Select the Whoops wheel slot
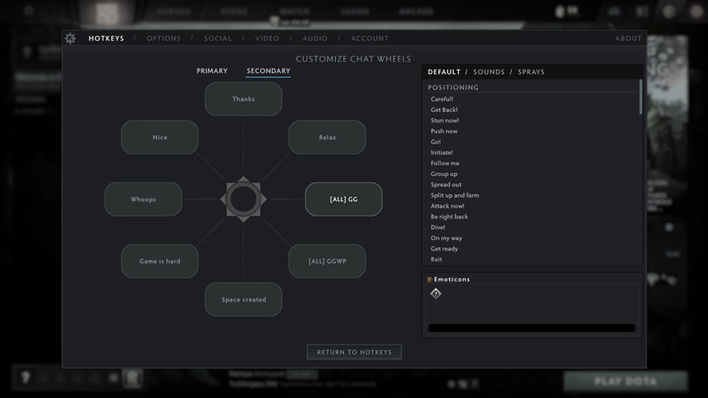This screenshot has height=398, width=708. pyautogui.click(x=143, y=199)
